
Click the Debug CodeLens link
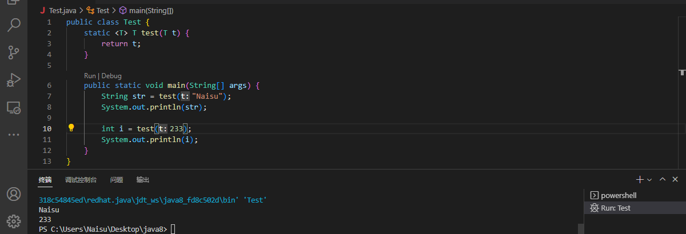pos(111,76)
